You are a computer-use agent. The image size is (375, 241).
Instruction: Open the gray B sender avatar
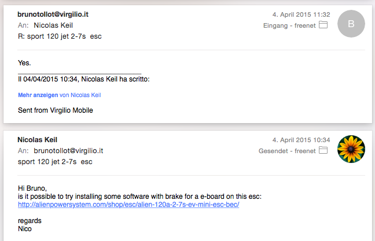coord(351,24)
